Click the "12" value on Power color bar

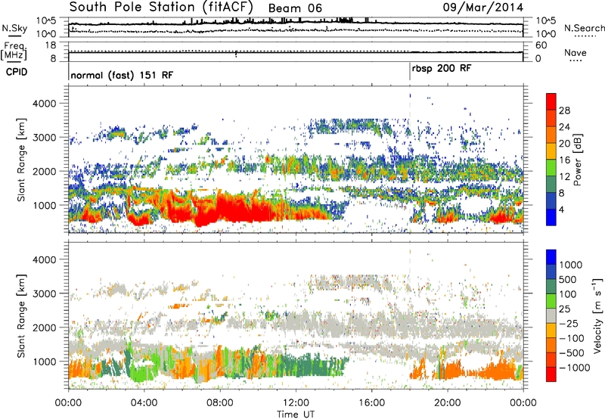(x=564, y=177)
